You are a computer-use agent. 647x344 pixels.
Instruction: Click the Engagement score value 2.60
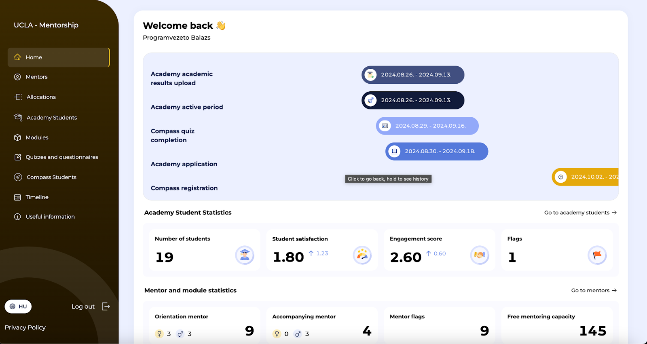pos(406,257)
